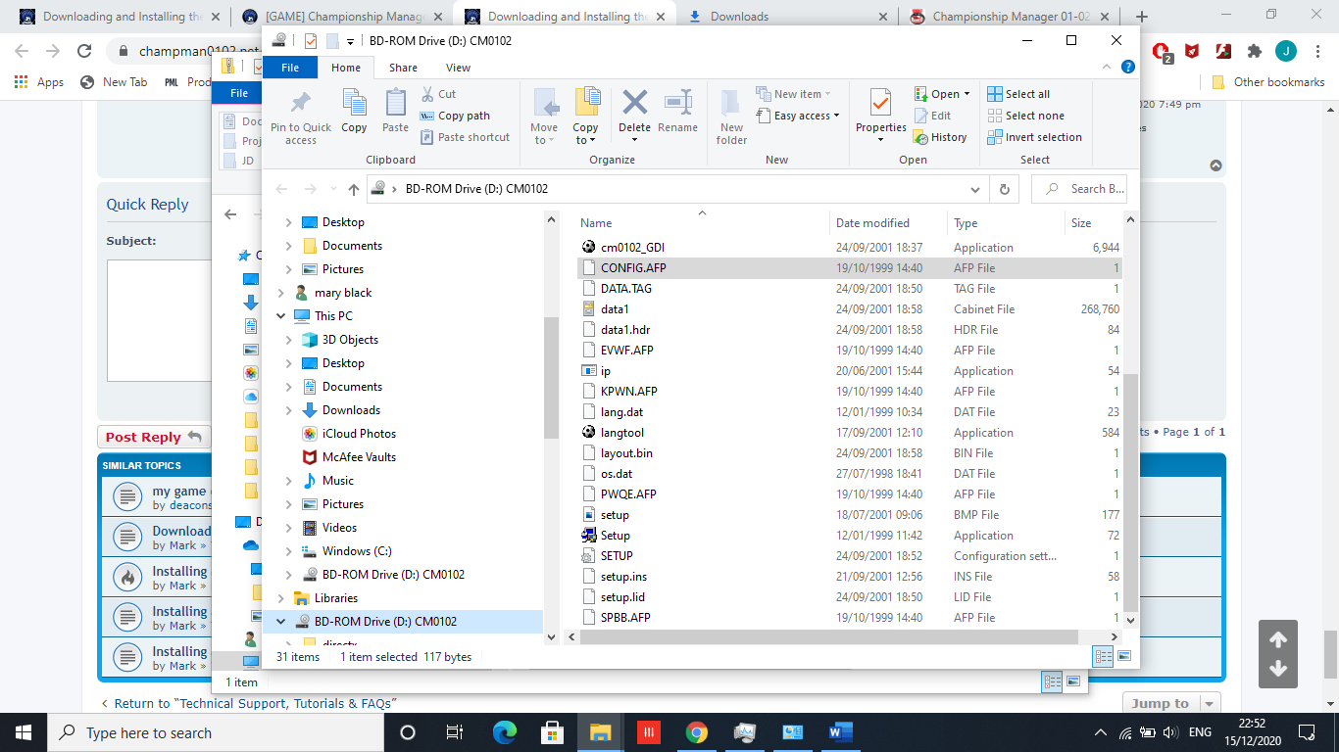Viewport: 1339px width, 752px height.
Task: Open the Copy to dropdown
Action: click(585, 140)
